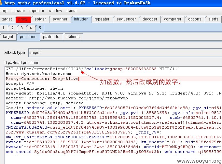This screenshot has height=164, width=222.
Task: Switch to the scanner tab
Action: click(x=60, y=19)
